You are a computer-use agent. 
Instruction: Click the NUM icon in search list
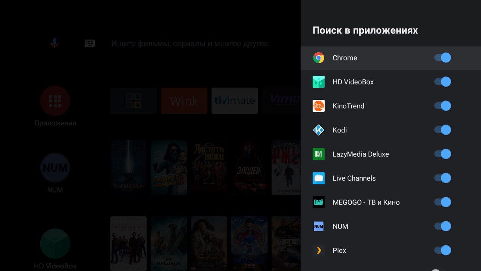(x=319, y=227)
